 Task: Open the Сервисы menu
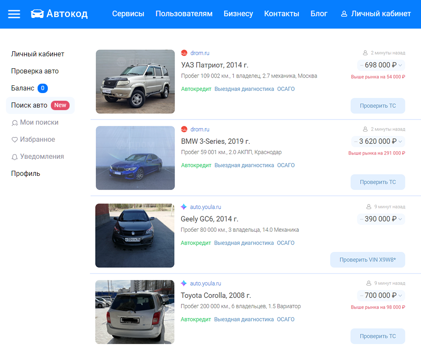[128, 14]
